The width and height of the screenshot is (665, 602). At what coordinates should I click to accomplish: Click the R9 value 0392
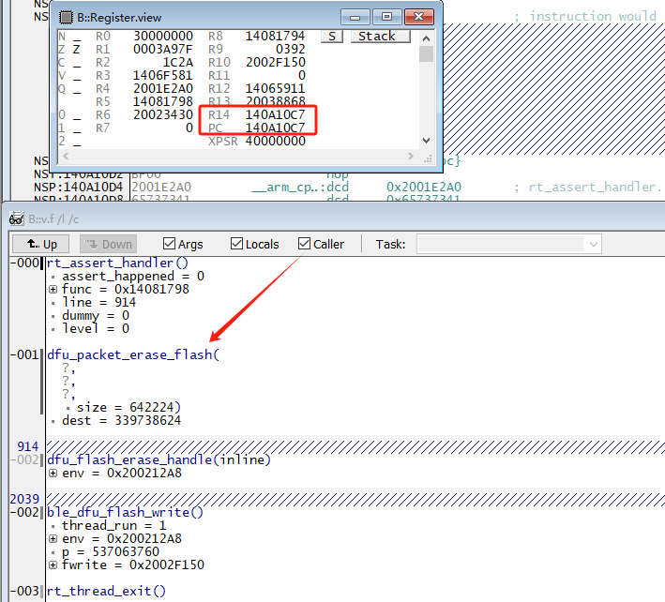point(291,49)
